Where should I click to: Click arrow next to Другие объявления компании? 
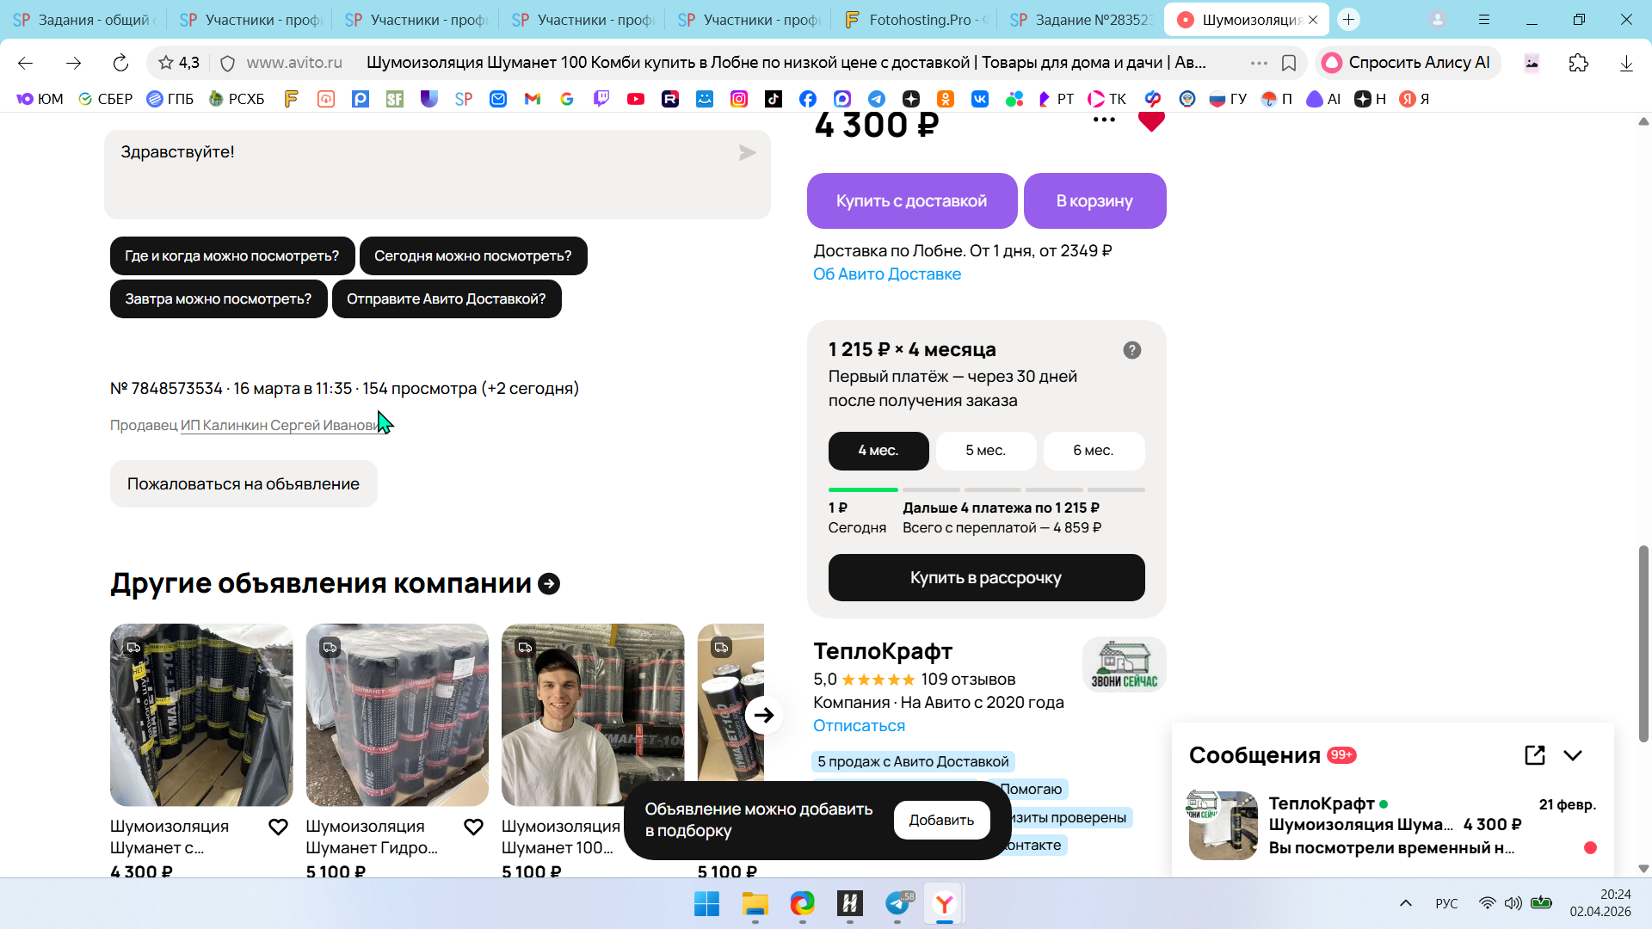[x=549, y=584]
